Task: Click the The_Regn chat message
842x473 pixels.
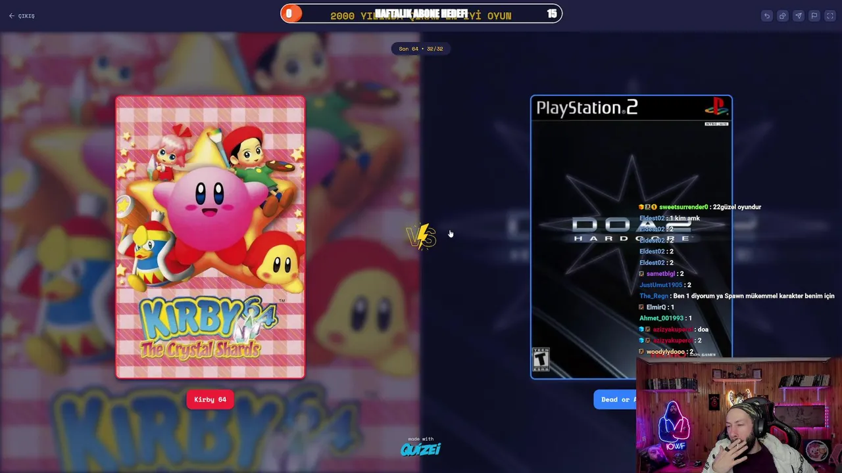Action: 737,296
